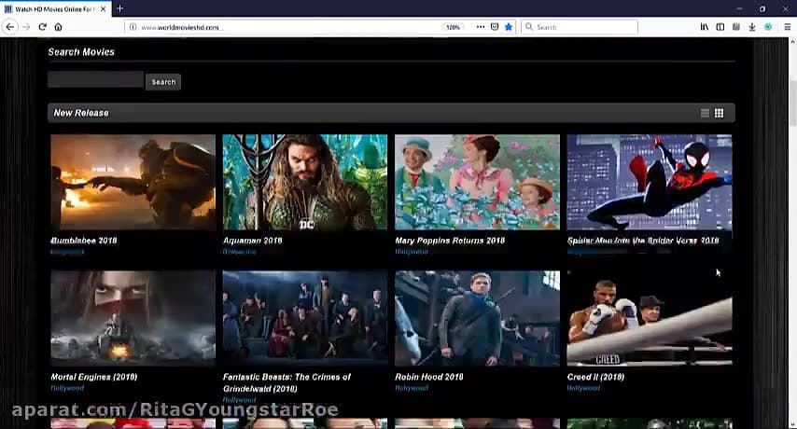The width and height of the screenshot is (797, 429).
Task: Click the blue bookmark star
Action: coord(509,27)
